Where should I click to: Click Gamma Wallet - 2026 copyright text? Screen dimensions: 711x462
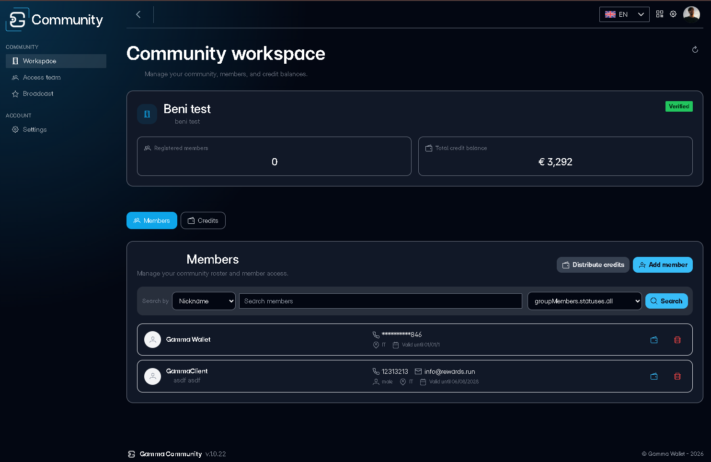(x=673, y=454)
